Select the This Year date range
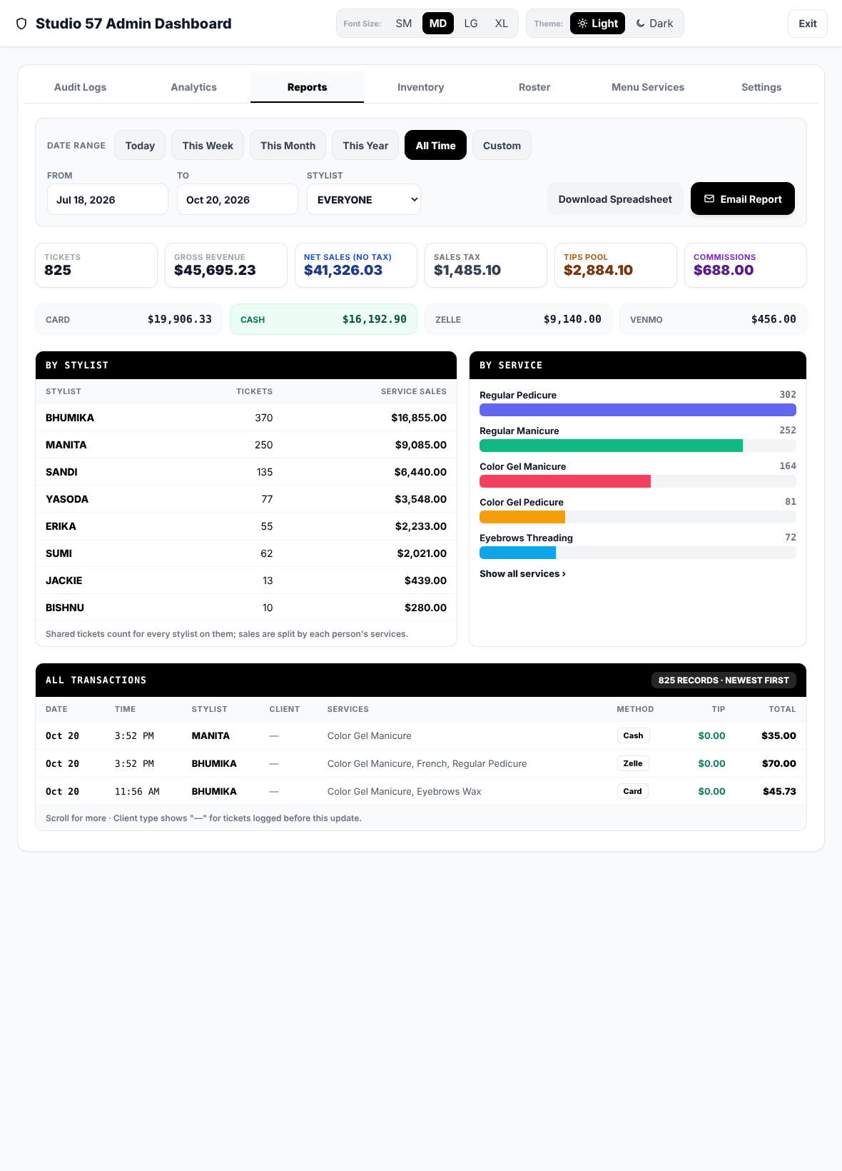842x1171 pixels. coord(365,145)
